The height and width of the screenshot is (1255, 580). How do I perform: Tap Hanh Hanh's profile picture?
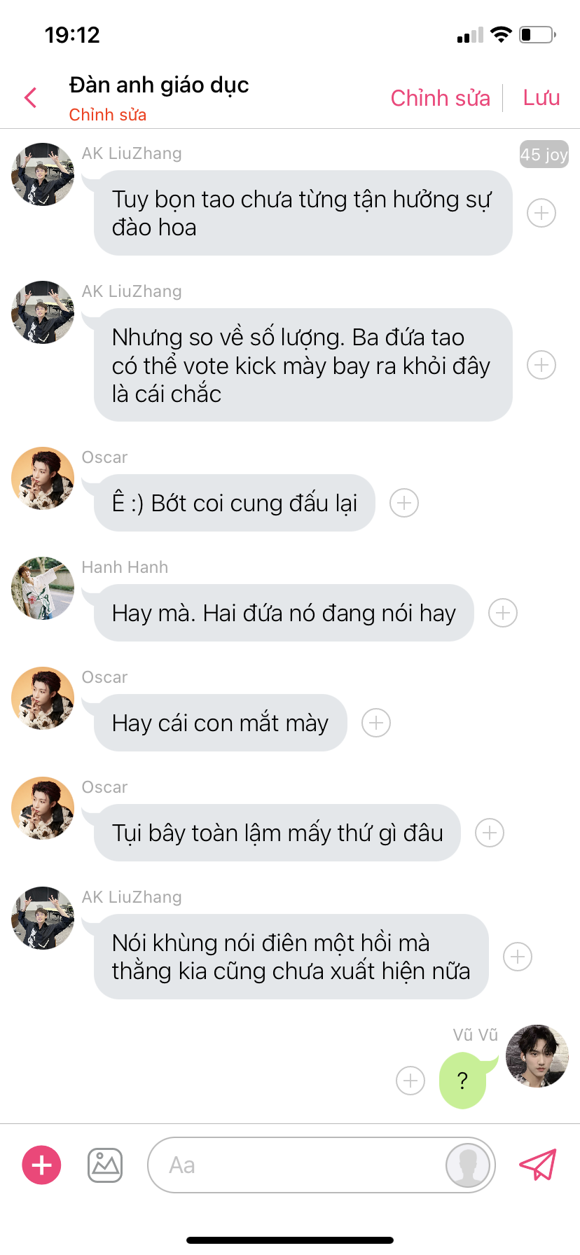[43, 588]
